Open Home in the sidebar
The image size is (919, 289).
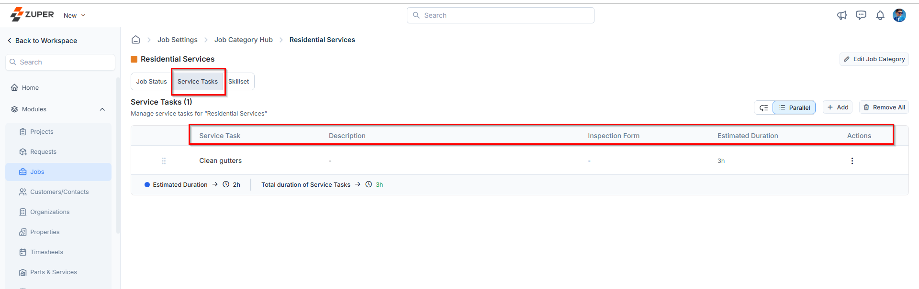coord(30,87)
